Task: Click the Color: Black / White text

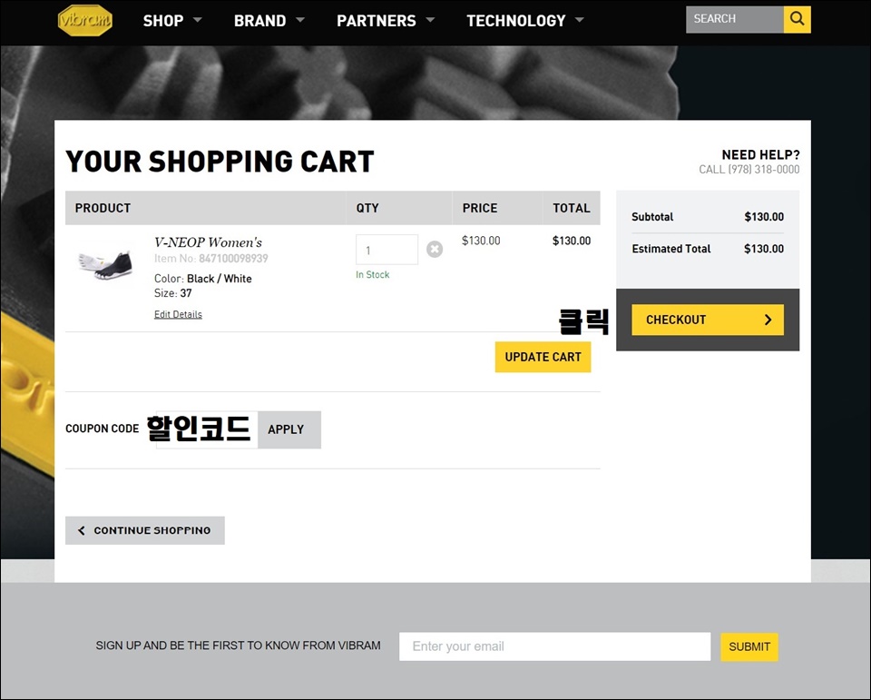Action: tap(202, 279)
